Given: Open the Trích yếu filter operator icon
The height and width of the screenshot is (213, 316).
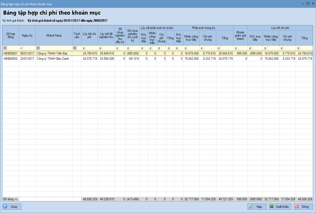Looking at the screenshot, I should tap(75, 48).
